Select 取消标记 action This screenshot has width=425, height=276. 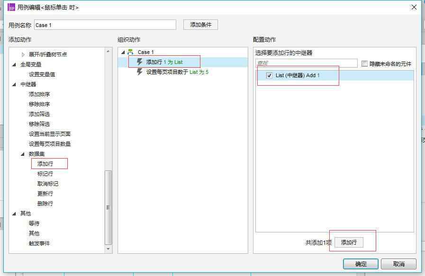[x=48, y=184]
